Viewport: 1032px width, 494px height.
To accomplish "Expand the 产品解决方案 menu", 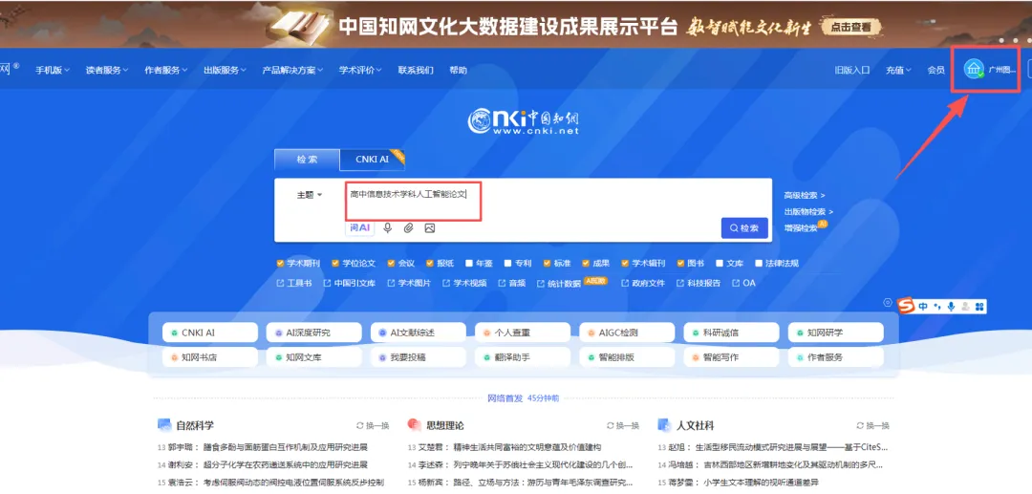I will [x=293, y=71].
